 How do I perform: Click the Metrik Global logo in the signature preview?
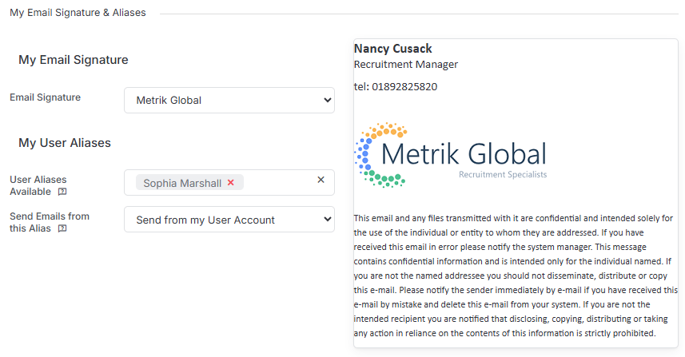click(450, 156)
